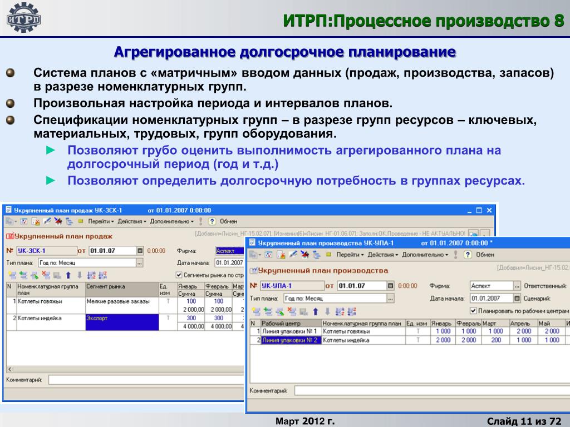570x427 pixels.
Task: Open Действия menu in production plan window
Action: coord(383,255)
